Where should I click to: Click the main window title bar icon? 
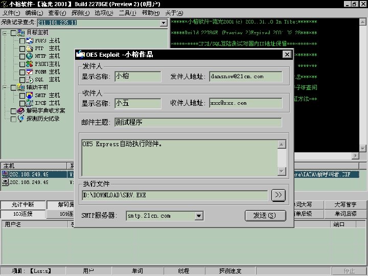(5, 4)
